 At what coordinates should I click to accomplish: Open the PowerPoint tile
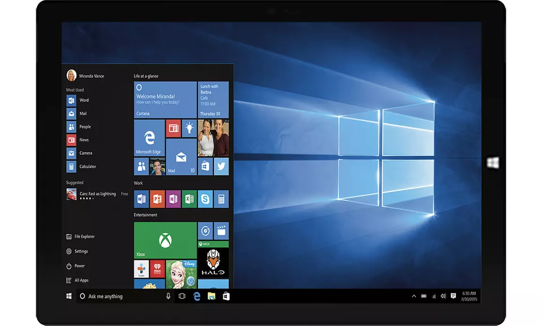coord(157,199)
